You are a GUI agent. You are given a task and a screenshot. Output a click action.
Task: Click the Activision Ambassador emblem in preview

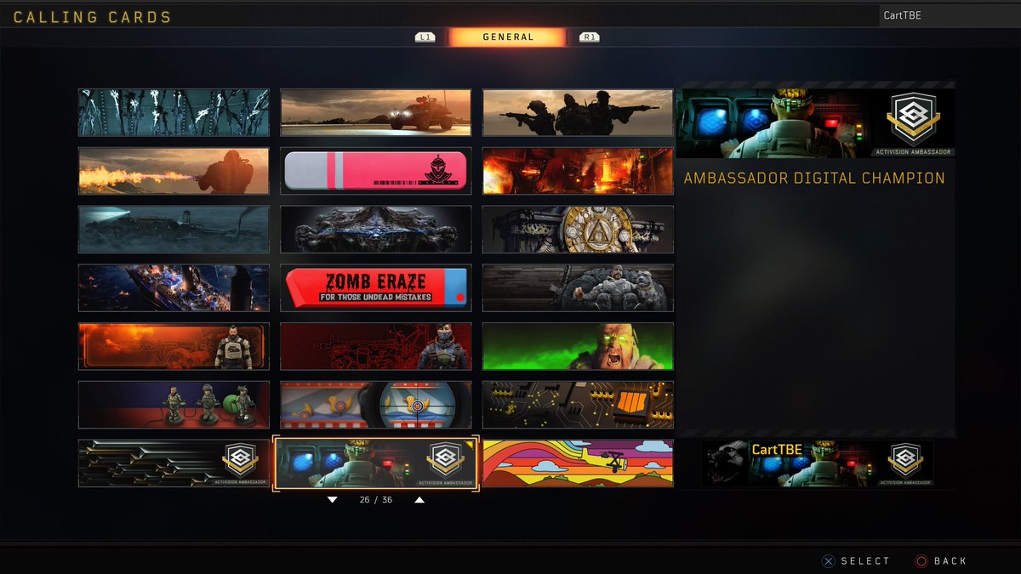click(912, 121)
